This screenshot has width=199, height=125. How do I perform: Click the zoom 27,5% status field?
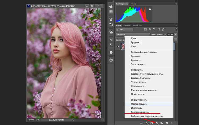tap(31, 120)
